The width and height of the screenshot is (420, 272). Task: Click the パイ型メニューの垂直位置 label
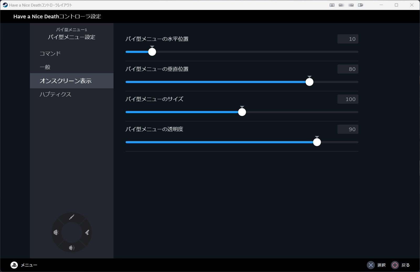click(157, 69)
